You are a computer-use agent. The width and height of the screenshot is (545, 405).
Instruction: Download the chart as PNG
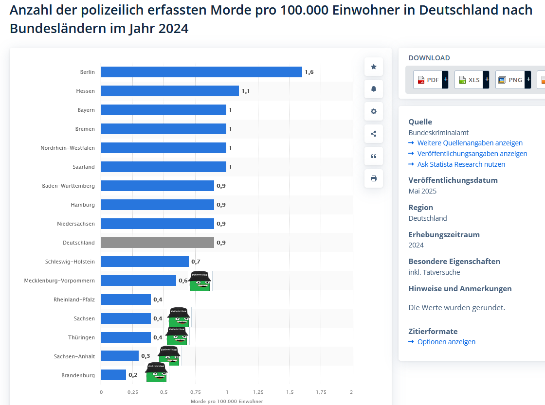coord(510,80)
